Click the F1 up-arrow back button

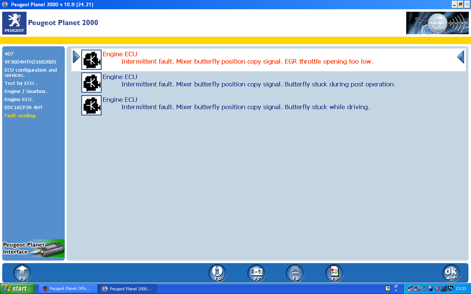point(23,273)
